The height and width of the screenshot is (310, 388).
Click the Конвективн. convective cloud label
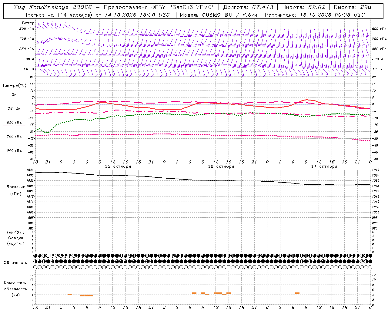(x=15, y=283)
